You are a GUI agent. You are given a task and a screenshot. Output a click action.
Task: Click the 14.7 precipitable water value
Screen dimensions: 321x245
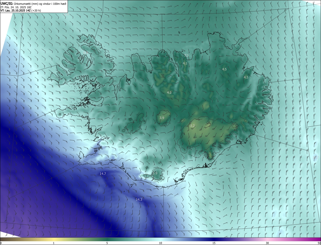point(103,174)
